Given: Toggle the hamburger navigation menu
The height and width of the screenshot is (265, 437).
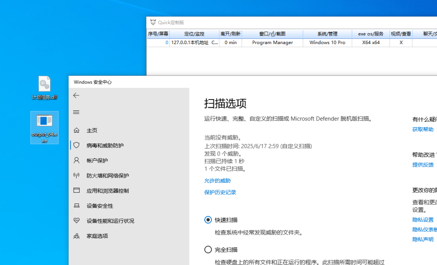Looking at the screenshot, I should 76,112.
